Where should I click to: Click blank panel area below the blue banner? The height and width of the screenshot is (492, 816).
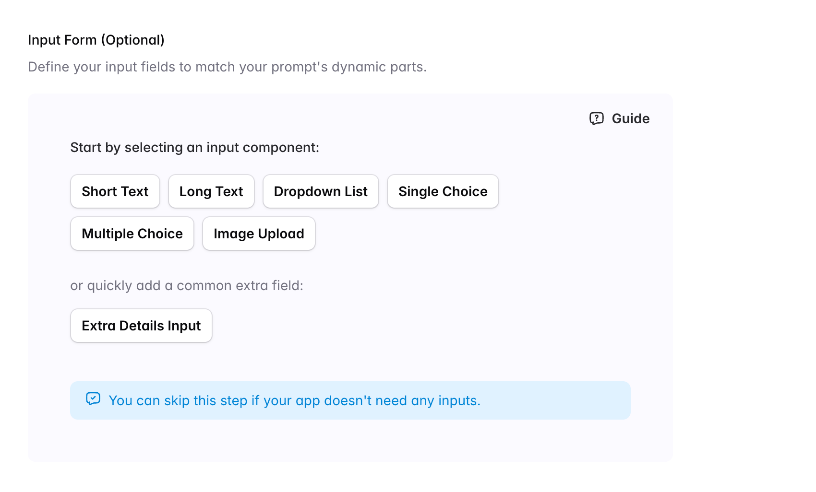point(350,441)
